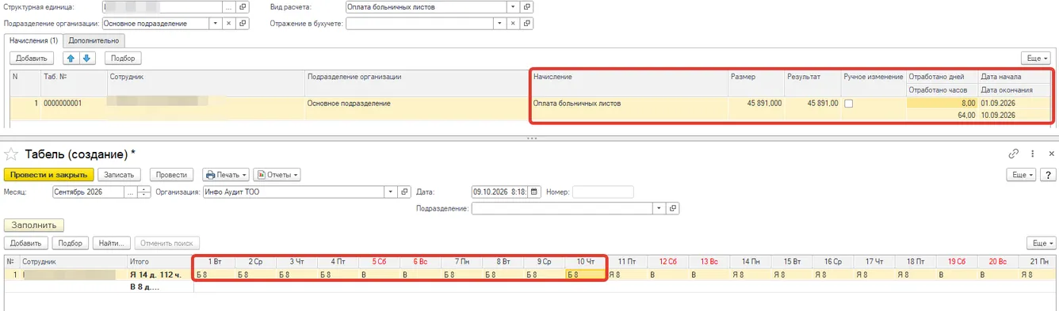Image resolution: width=1059 pixels, height=311 pixels.
Task: Click ellipsis select button for Структурная единица
Action: [x=228, y=6]
